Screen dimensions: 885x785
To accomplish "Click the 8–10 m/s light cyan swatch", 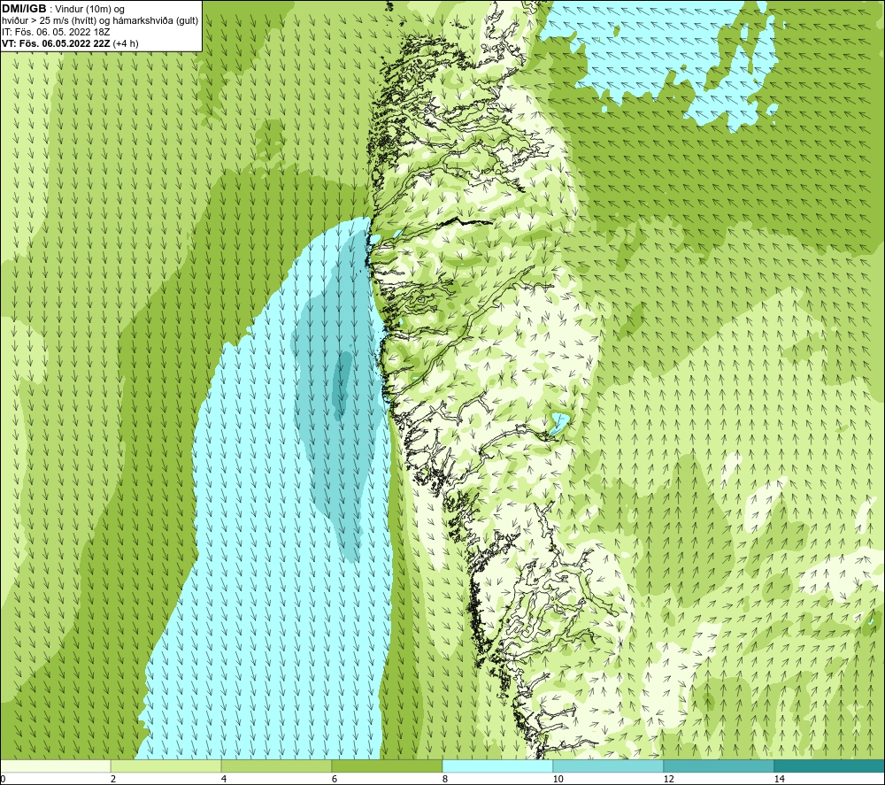I will tap(497, 766).
